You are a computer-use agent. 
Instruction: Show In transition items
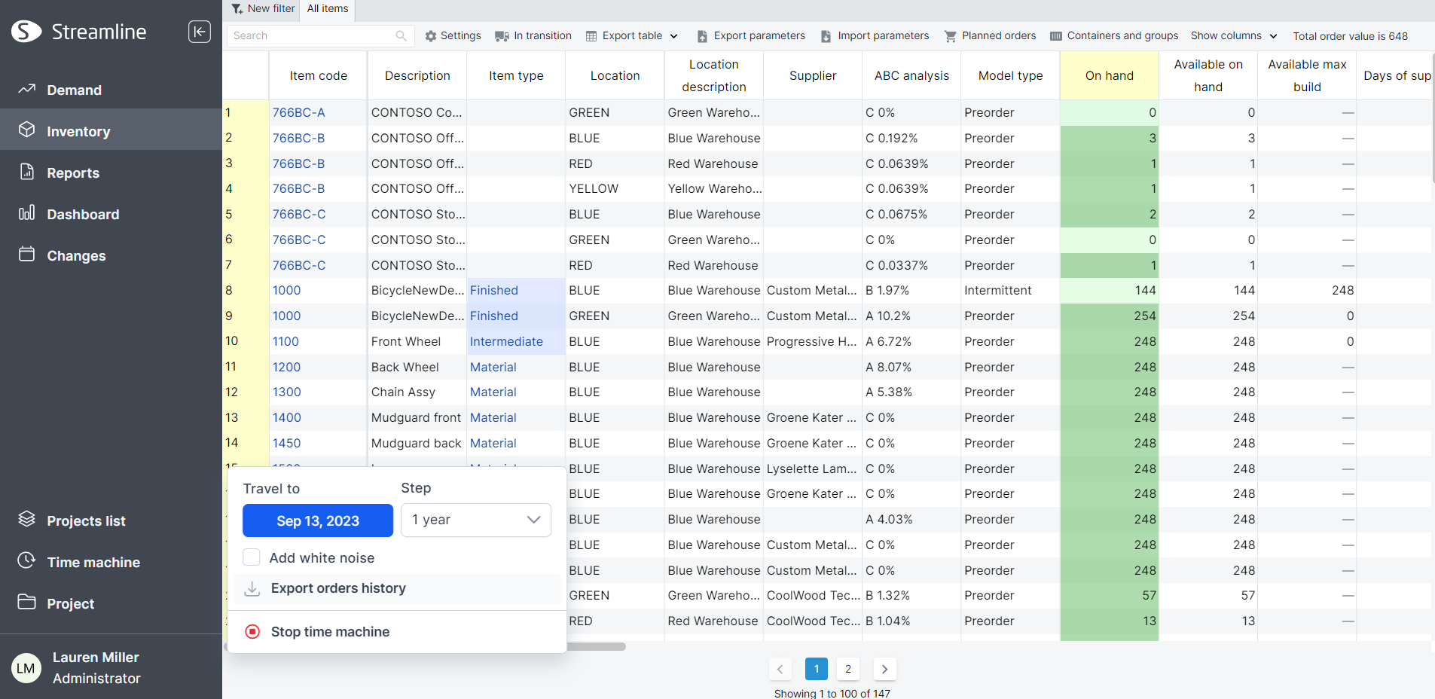pyautogui.click(x=533, y=35)
